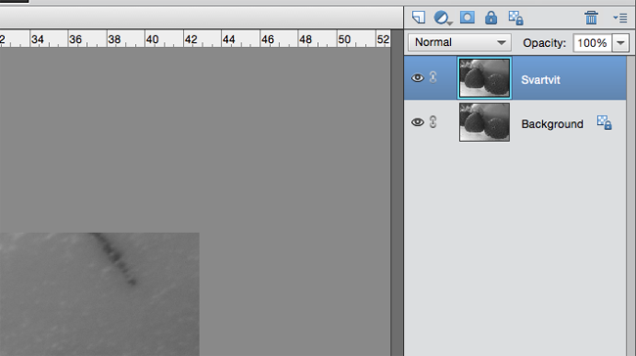The width and height of the screenshot is (636, 356).
Task: Toggle link icon on Background layer
Action: click(x=433, y=121)
